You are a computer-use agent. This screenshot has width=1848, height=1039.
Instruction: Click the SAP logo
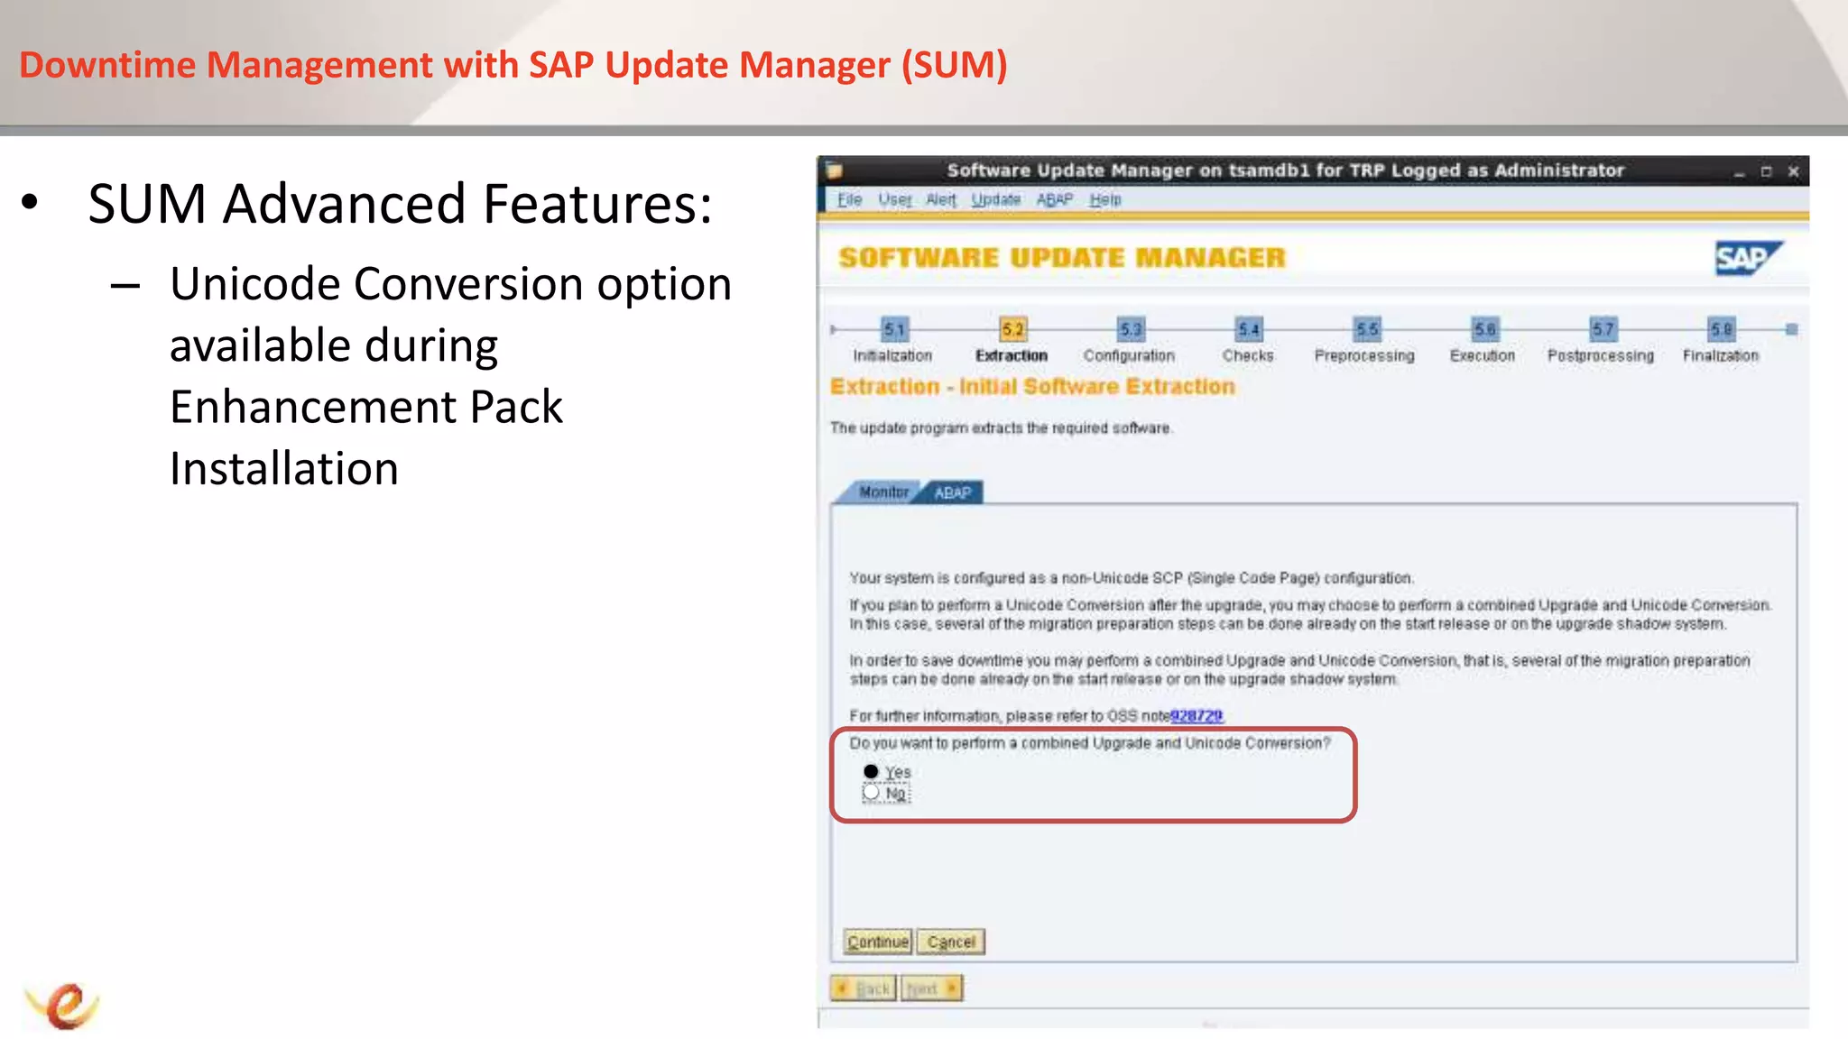1748,259
